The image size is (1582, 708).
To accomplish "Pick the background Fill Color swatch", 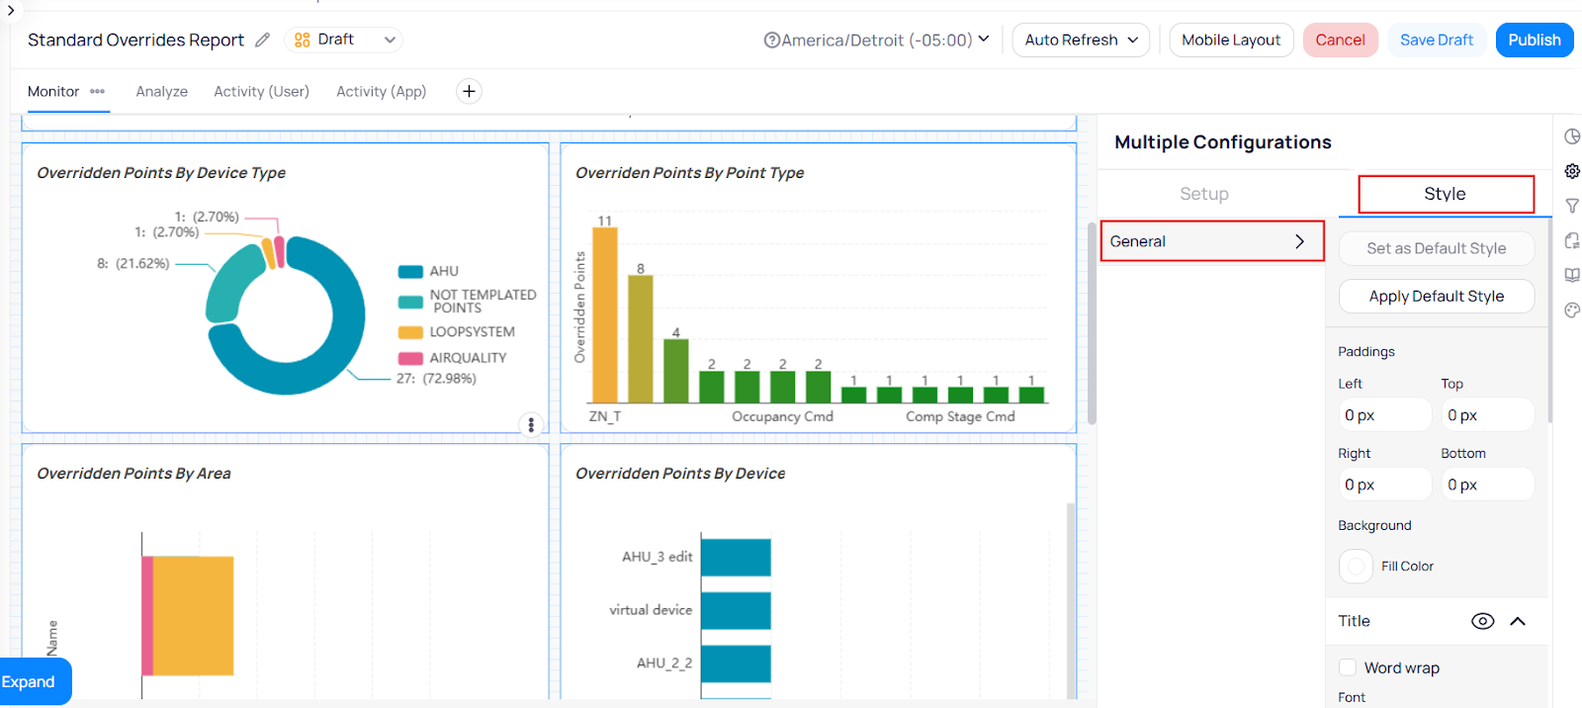I will [1356, 567].
